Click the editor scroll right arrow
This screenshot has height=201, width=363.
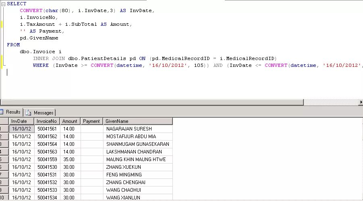361,102
